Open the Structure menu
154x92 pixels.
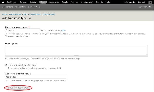point(33,2)
